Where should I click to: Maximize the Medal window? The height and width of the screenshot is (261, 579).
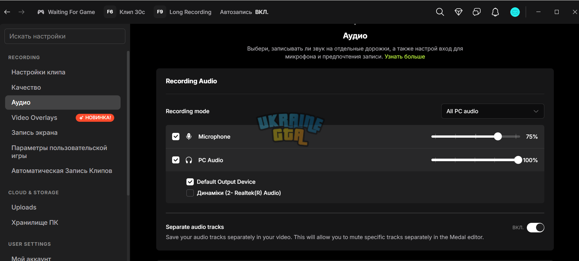pyautogui.click(x=557, y=12)
